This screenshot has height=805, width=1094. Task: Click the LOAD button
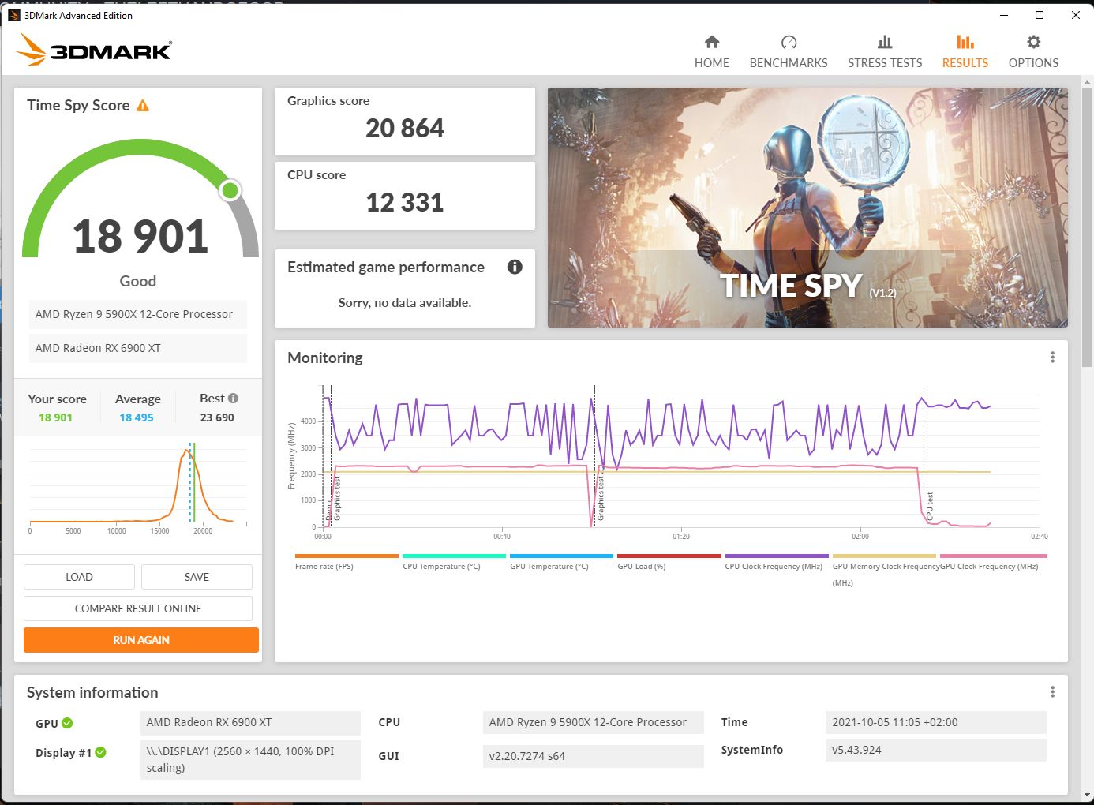[79, 577]
